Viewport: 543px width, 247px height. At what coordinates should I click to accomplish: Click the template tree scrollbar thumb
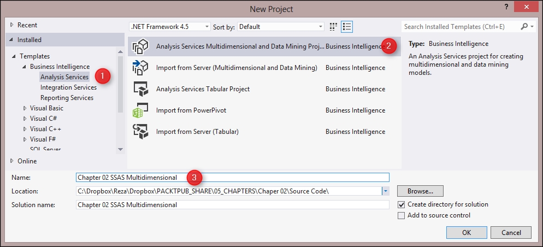tap(120, 84)
